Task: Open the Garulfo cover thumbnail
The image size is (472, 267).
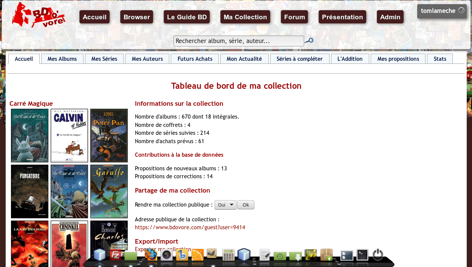Action: point(109,191)
